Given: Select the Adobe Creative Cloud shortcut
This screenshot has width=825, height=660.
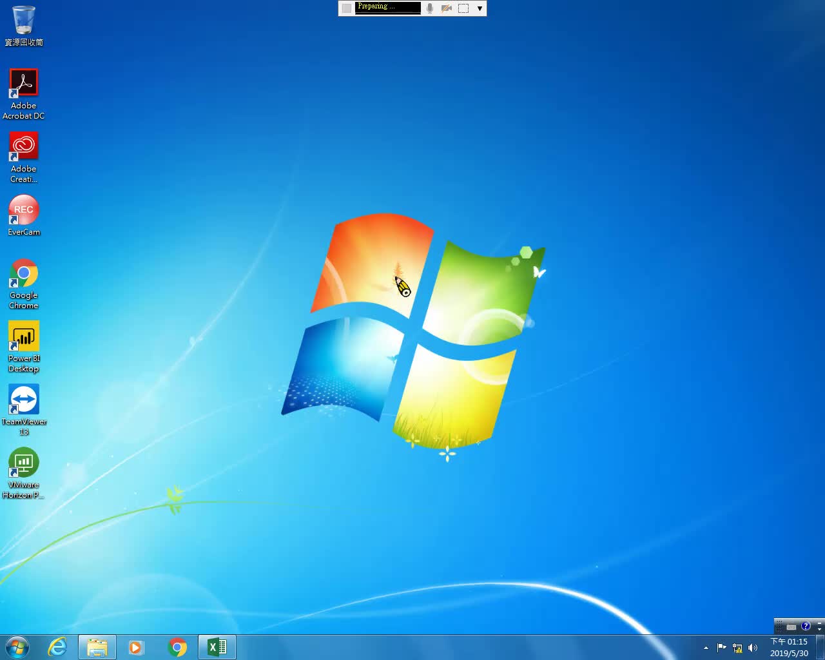Looking at the screenshot, I should 24,157.
